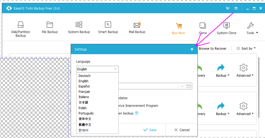The width and height of the screenshot is (265, 138).
Task: Click the title bar shopping cart icon
Action: point(228,8)
